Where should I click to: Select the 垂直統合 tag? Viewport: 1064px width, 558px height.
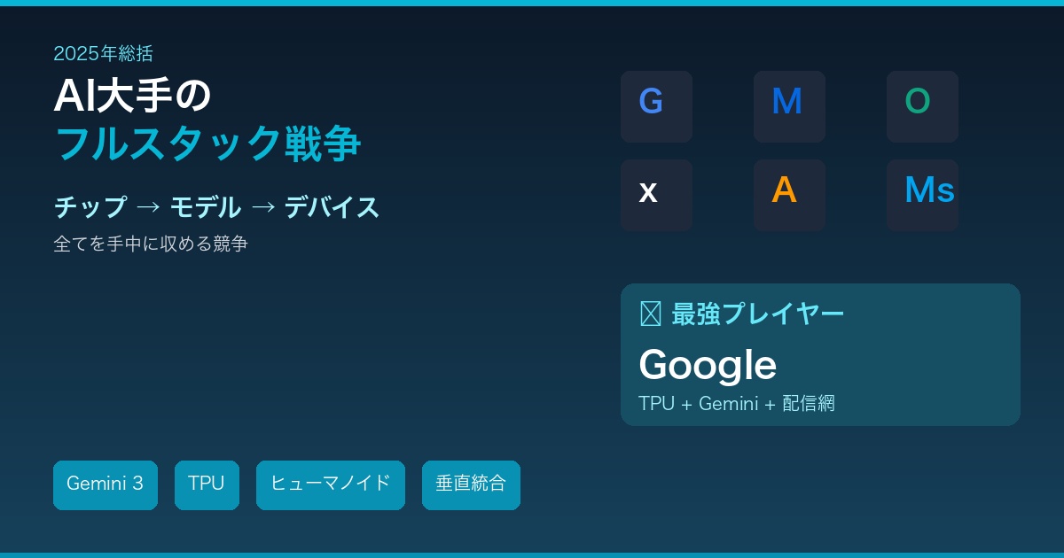point(471,484)
